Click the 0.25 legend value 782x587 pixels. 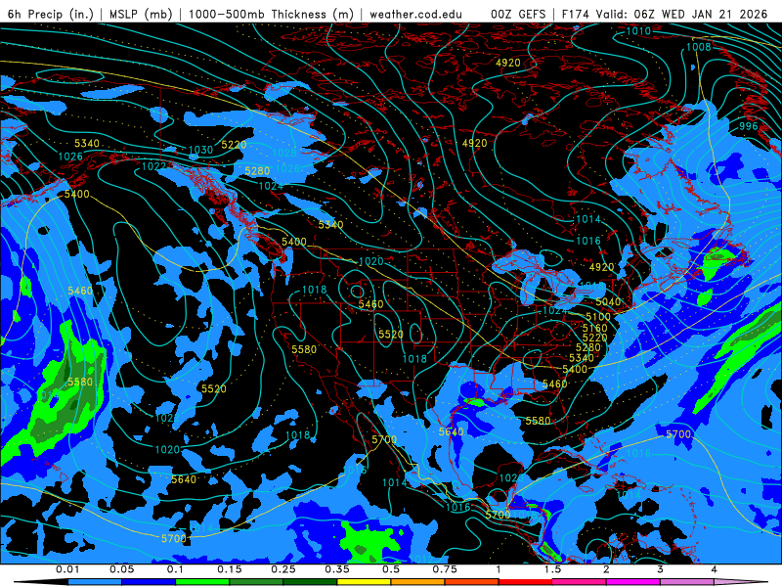click(x=283, y=569)
